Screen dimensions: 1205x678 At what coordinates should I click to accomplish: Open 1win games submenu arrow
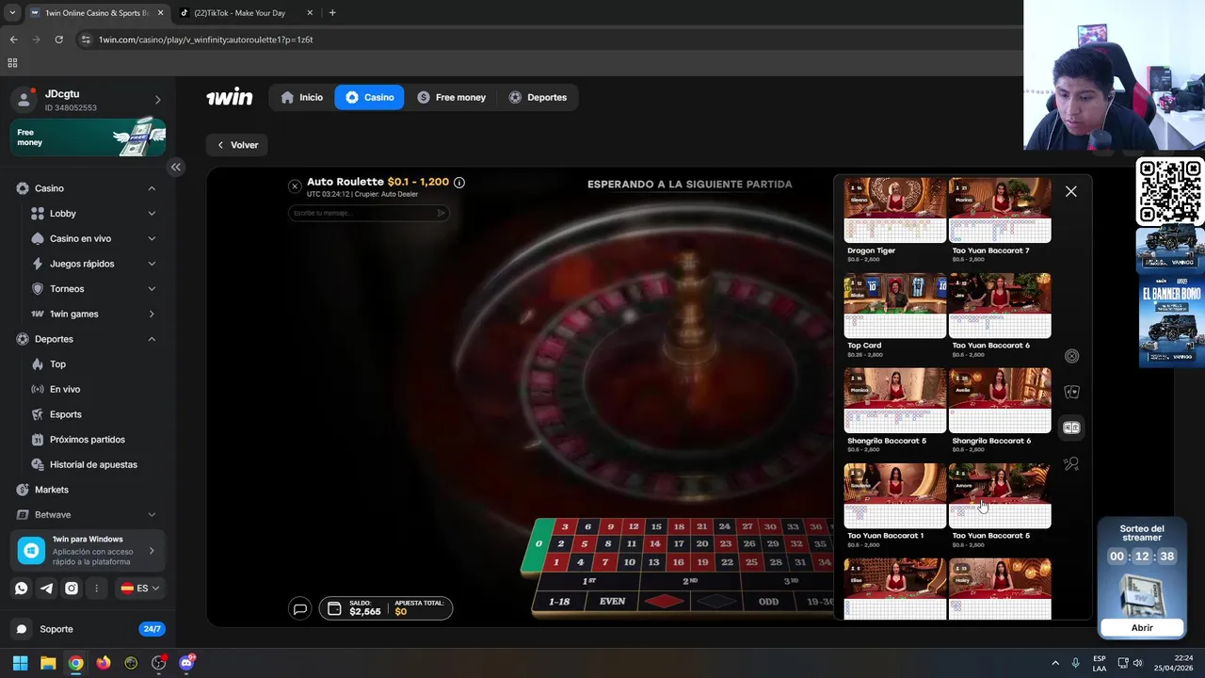[152, 314]
